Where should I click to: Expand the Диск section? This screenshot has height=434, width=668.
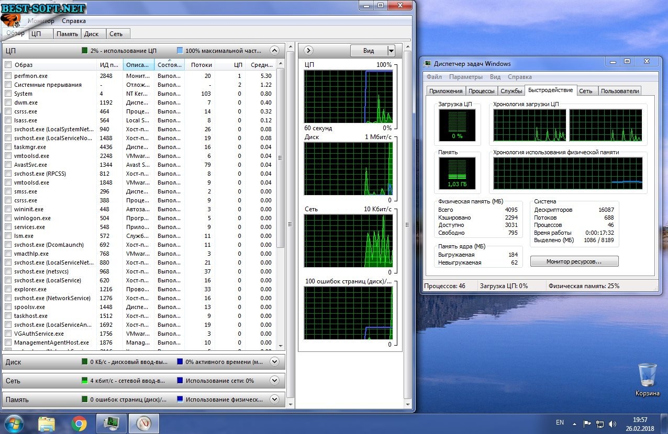[274, 361]
